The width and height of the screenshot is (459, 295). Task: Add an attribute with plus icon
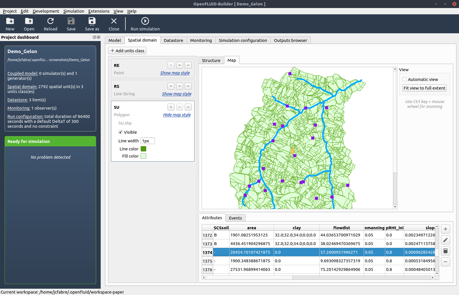(x=446, y=229)
